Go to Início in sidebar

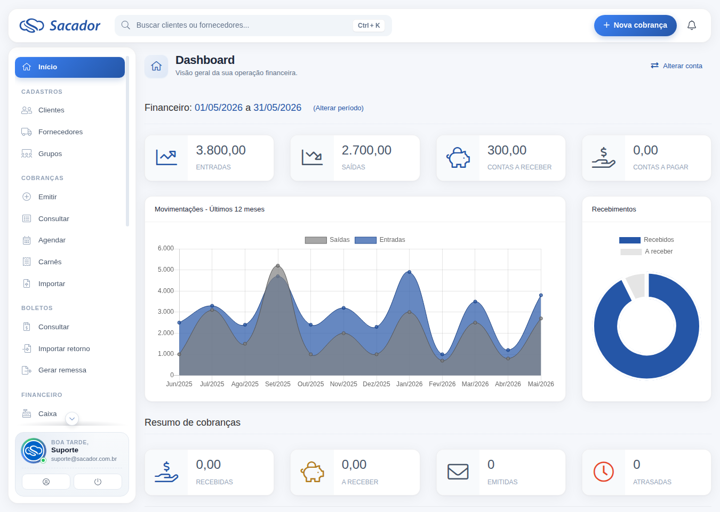pyautogui.click(x=70, y=67)
